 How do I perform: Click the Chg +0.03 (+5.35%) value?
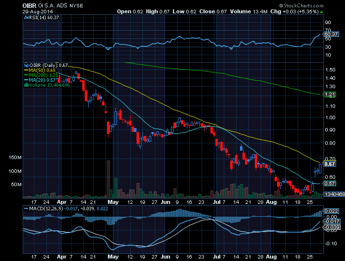click(x=294, y=11)
